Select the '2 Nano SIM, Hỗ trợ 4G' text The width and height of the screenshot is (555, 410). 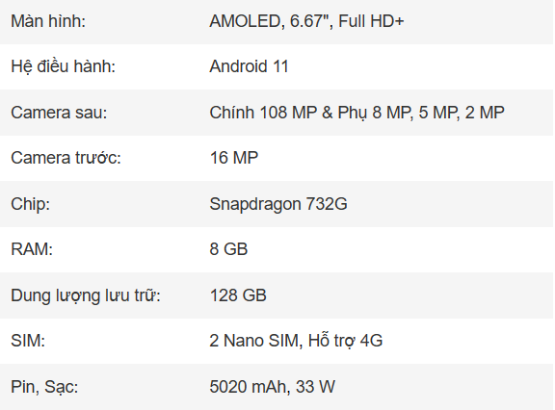pyautogui.click(x=296, y=341)
